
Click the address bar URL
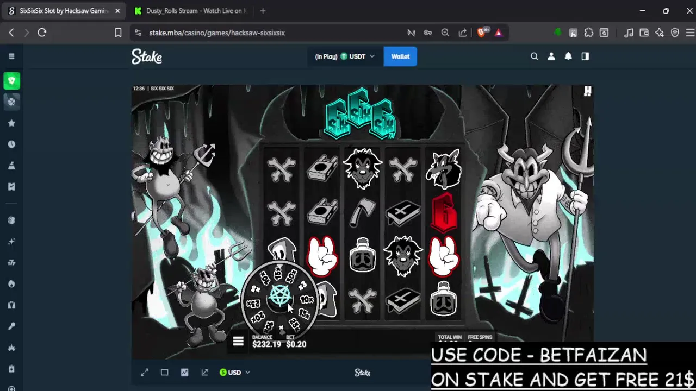pos(217,33)
